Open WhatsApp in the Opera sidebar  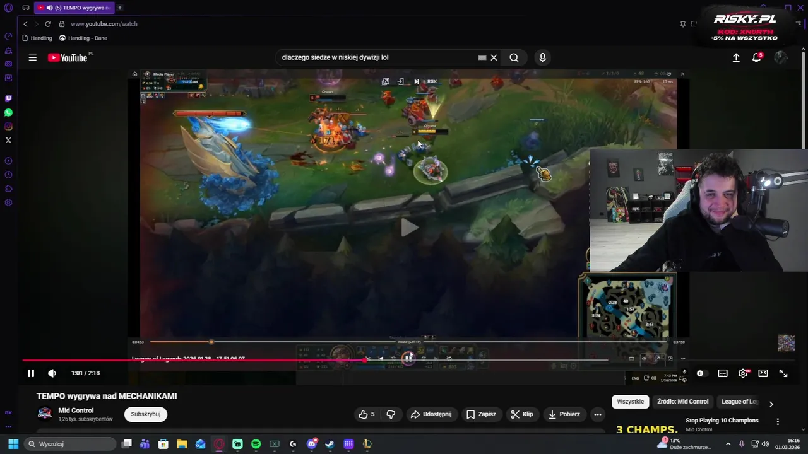[8, 112]
